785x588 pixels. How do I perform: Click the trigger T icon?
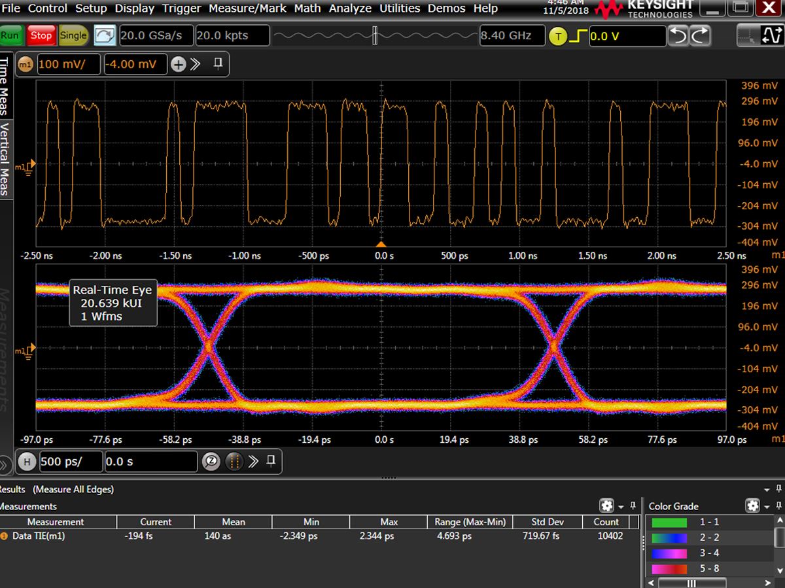[557, 36]
